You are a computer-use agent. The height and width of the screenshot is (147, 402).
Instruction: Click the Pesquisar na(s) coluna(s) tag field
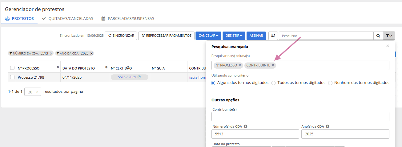click(x=300, y=65)
